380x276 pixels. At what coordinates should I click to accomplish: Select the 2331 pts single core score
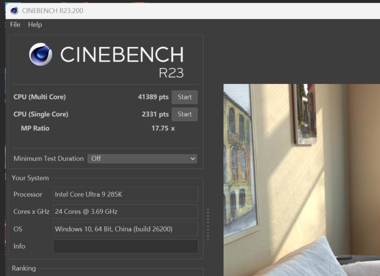pos(155,114)
